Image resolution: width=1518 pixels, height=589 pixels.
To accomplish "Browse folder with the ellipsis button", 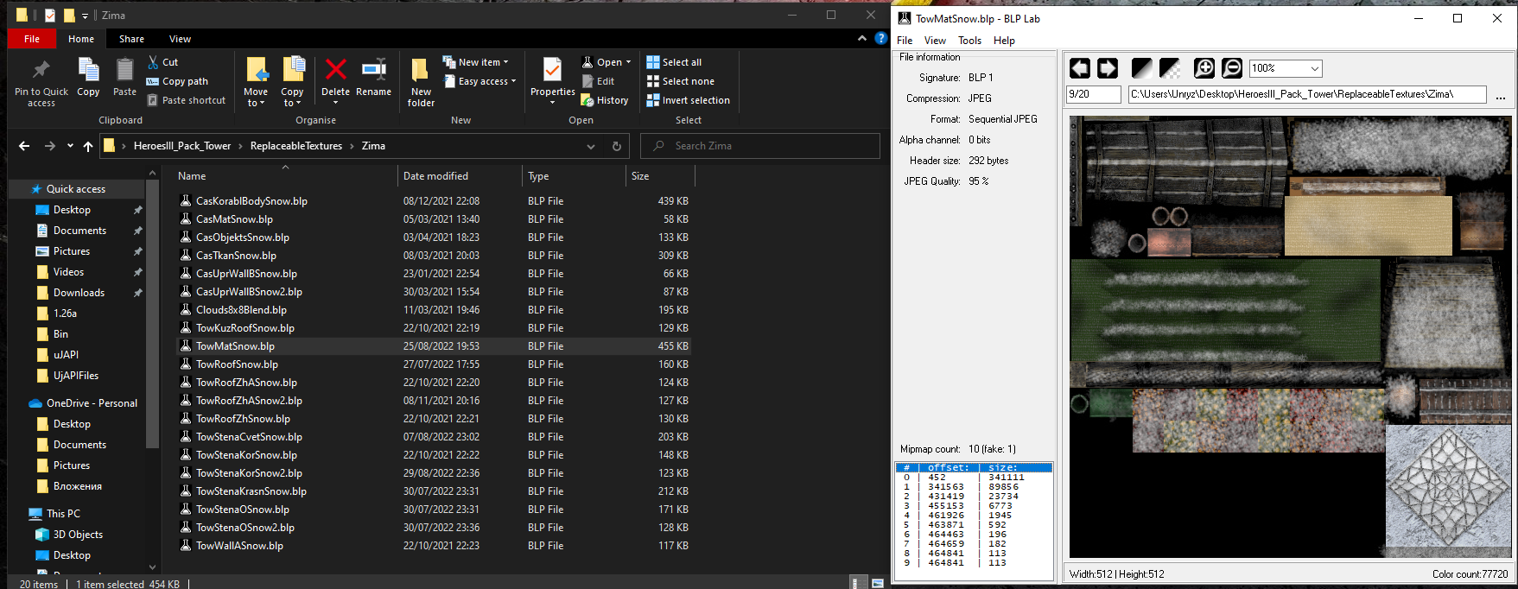I will point(1501,96).
